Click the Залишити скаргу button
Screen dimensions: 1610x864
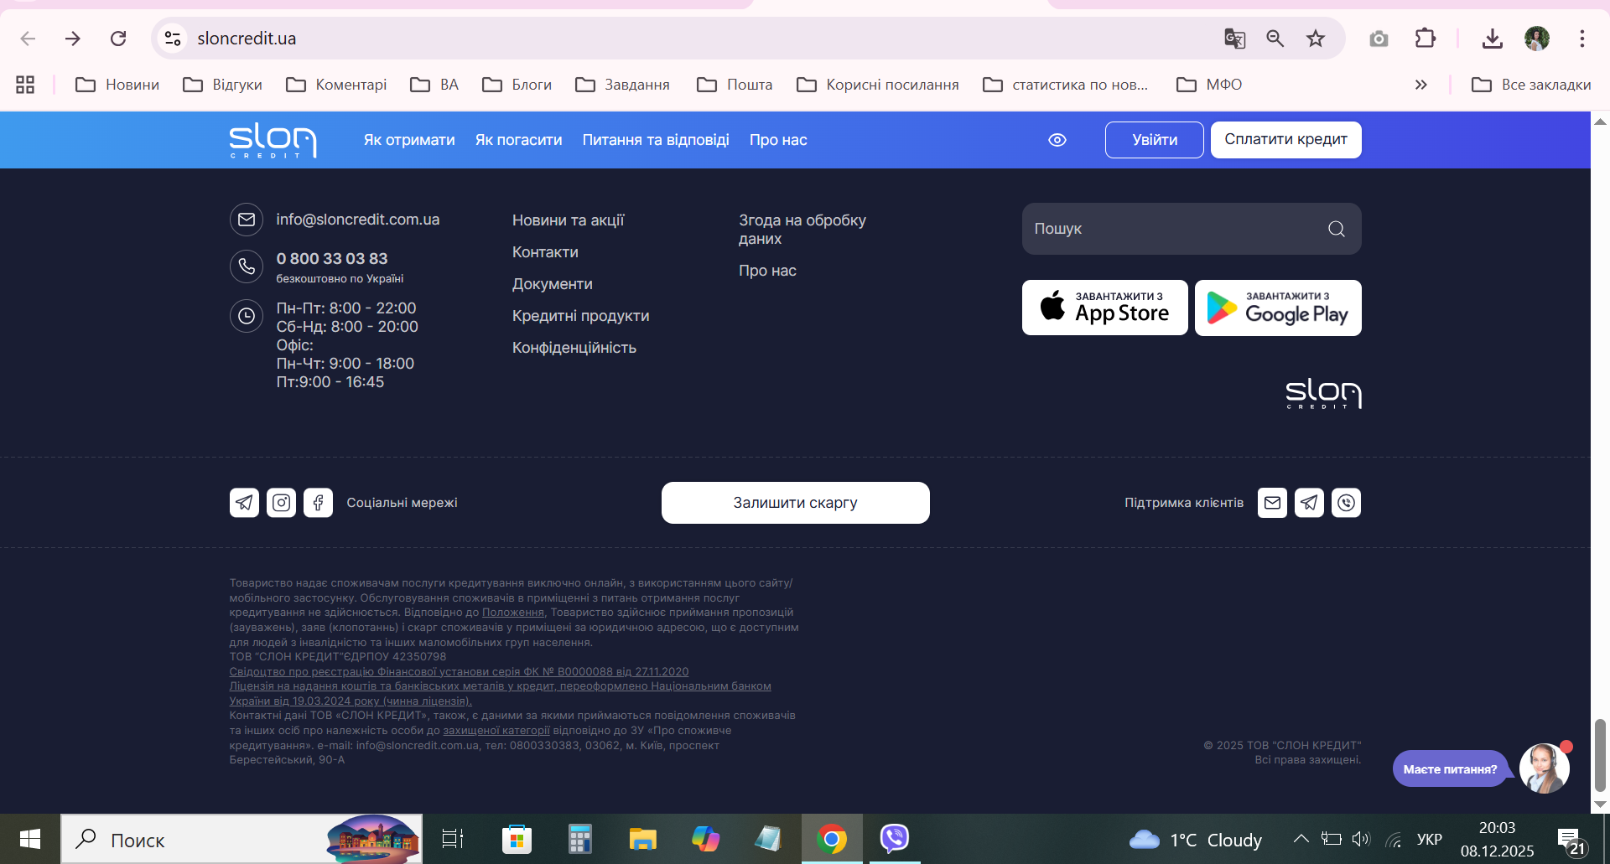click(796, 503)
